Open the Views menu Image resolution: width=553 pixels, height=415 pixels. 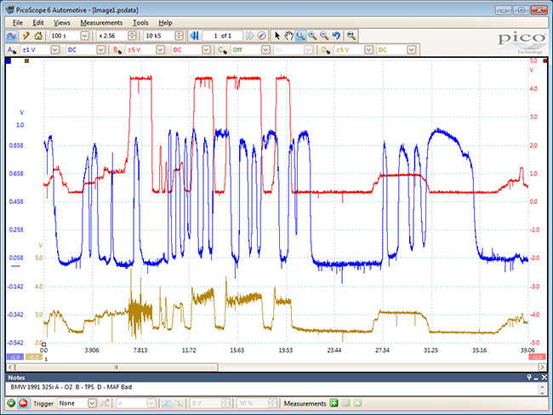pos(62,23)
